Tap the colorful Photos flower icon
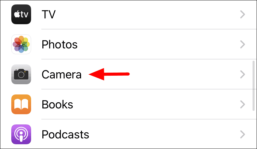Viewport: 257px width, 149px height. 21,44
